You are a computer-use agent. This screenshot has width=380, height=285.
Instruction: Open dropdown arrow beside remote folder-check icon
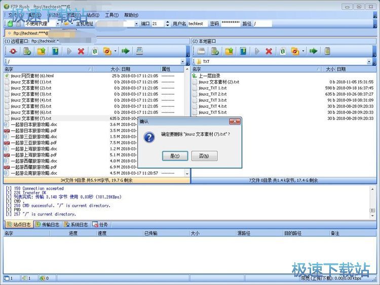pyautogui.click(x=116, y=51)
